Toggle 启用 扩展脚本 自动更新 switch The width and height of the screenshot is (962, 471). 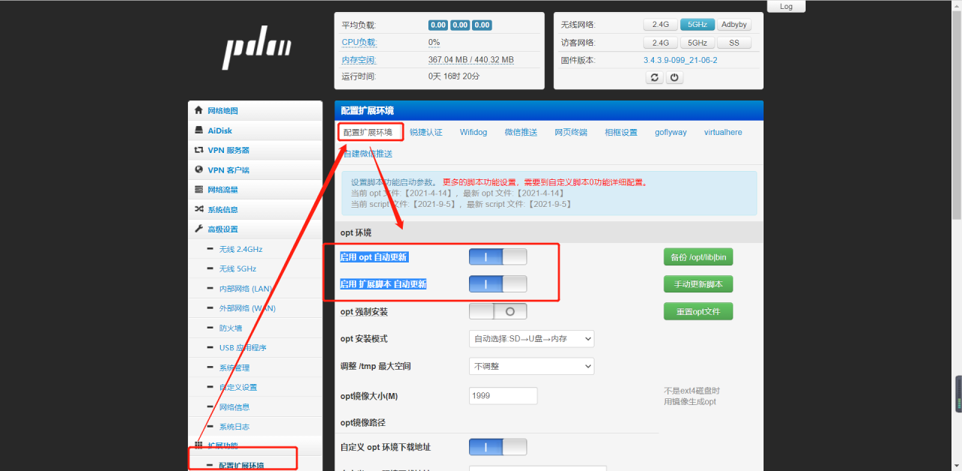[498, 284]
